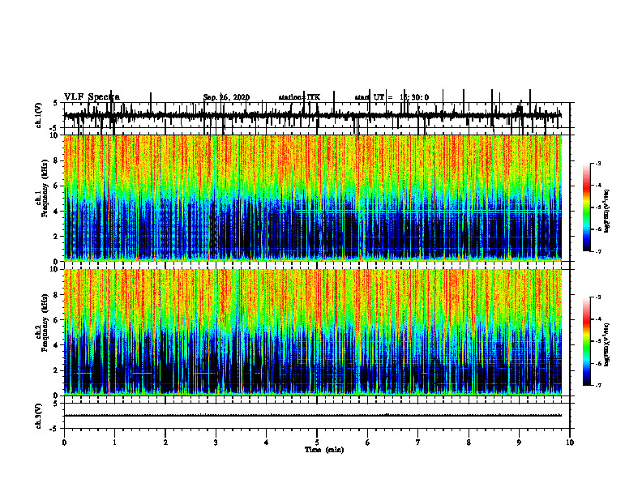Click the '5' tick of ch.1(V) axis

click(56, 103)
